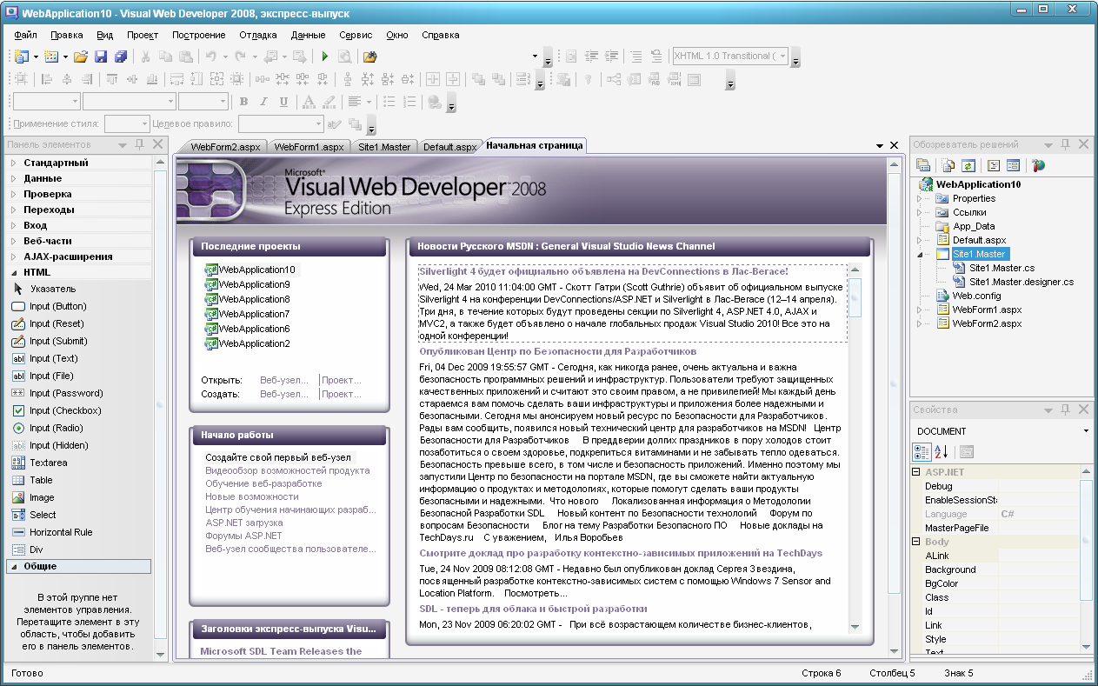The width and height of the screenshot is (1098, 686).
Task: Switch to the Site1.Master tab
Action: [x=384, y=147]
